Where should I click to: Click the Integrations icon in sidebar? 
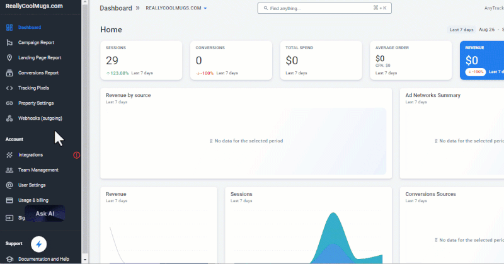click(x=9, y=155)
